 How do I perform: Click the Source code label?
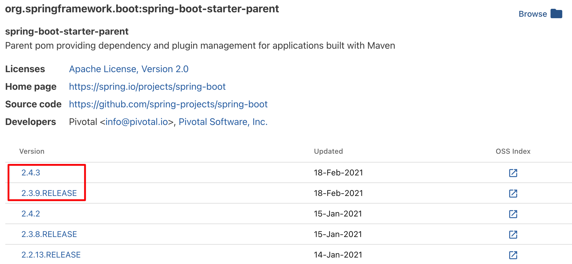(x=33, y=104)
